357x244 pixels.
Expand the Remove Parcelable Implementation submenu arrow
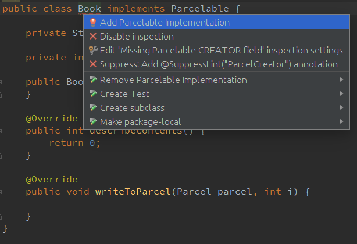click(x=342, y=80)
